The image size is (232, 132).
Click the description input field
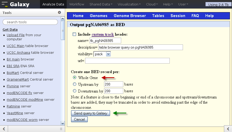point(141,47)
